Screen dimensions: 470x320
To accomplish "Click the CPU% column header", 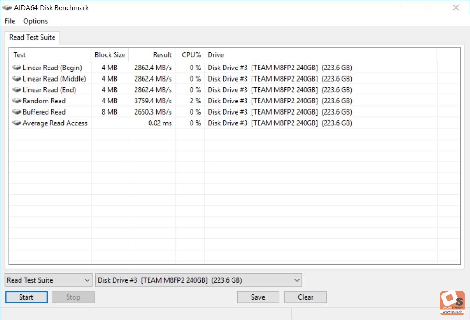I will tap(190, 55).
